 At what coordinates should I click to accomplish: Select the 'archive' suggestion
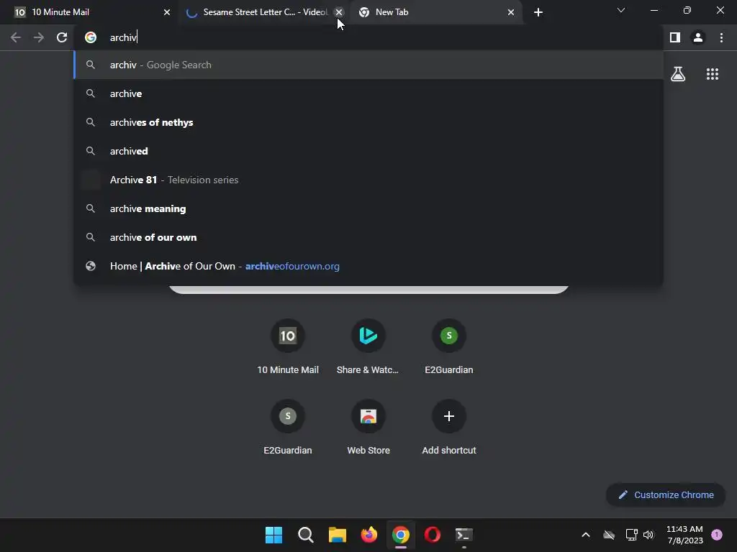click(368, 93)
